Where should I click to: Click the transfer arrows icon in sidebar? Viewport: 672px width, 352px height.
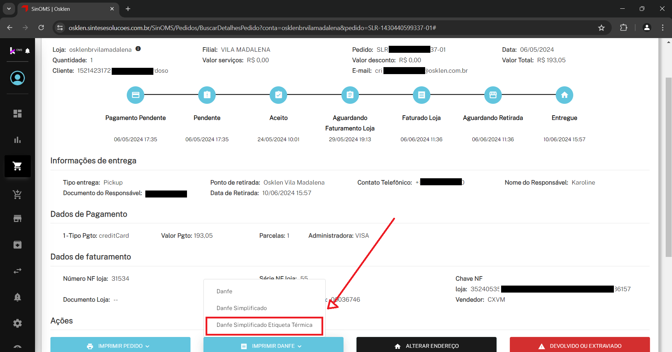(18, 271)
